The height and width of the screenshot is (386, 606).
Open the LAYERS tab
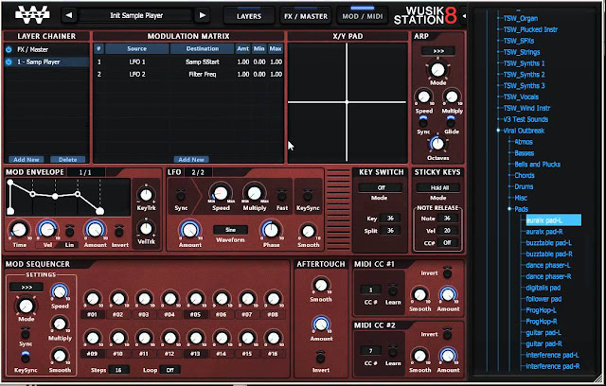tap(249, 16)
